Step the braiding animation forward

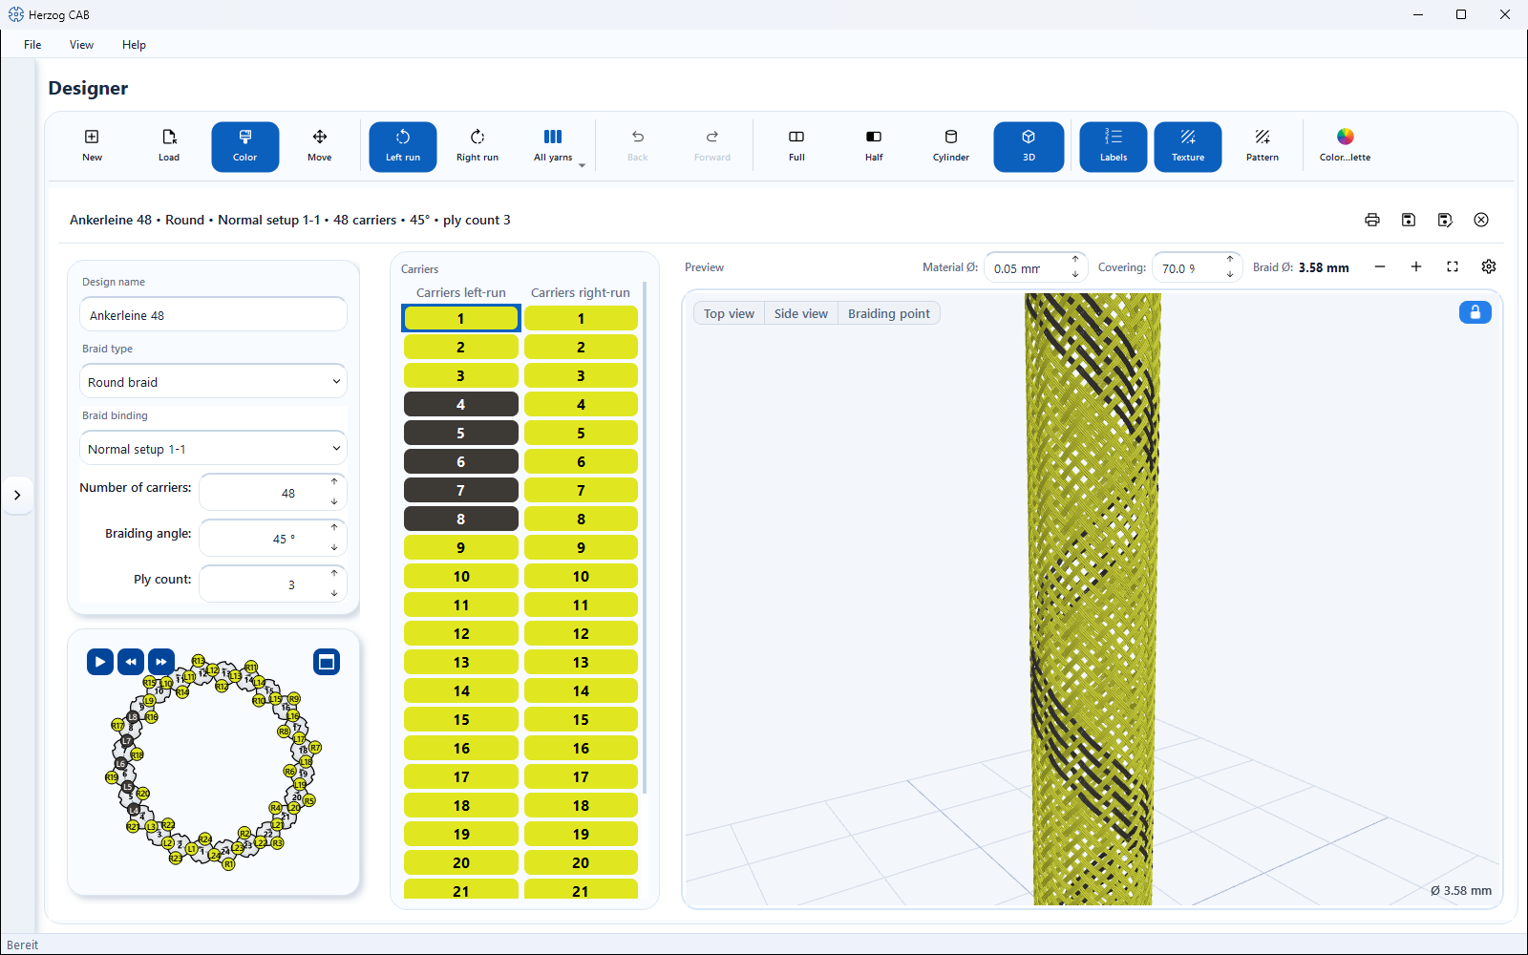coord(161,662)
